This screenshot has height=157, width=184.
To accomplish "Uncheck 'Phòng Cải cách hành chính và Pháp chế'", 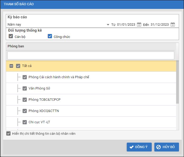I will coord(25,77).
